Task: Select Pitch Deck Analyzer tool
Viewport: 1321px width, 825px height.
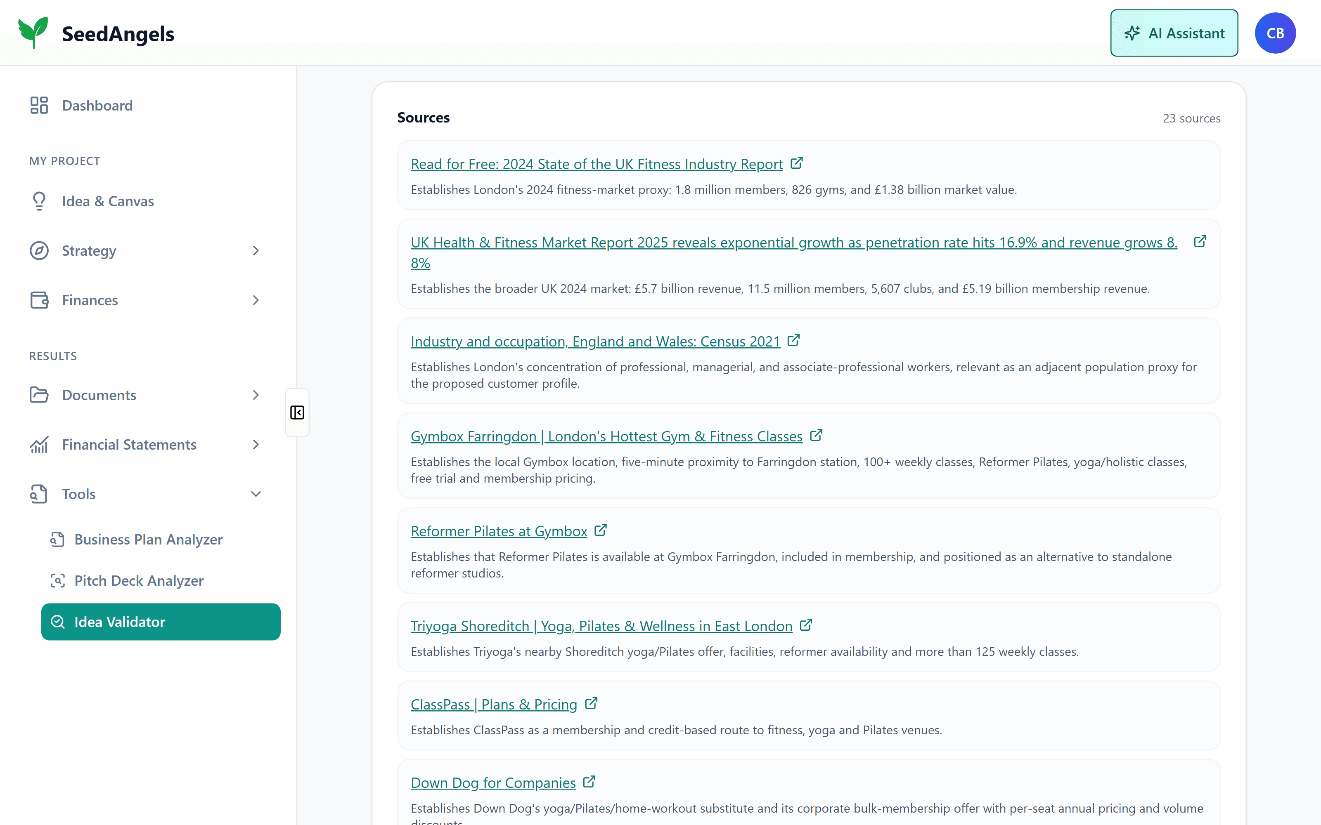Action: tap(161, 580)
